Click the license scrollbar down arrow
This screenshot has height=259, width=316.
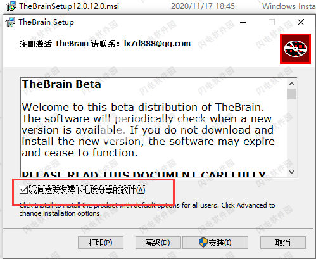[x=292, y=172]
